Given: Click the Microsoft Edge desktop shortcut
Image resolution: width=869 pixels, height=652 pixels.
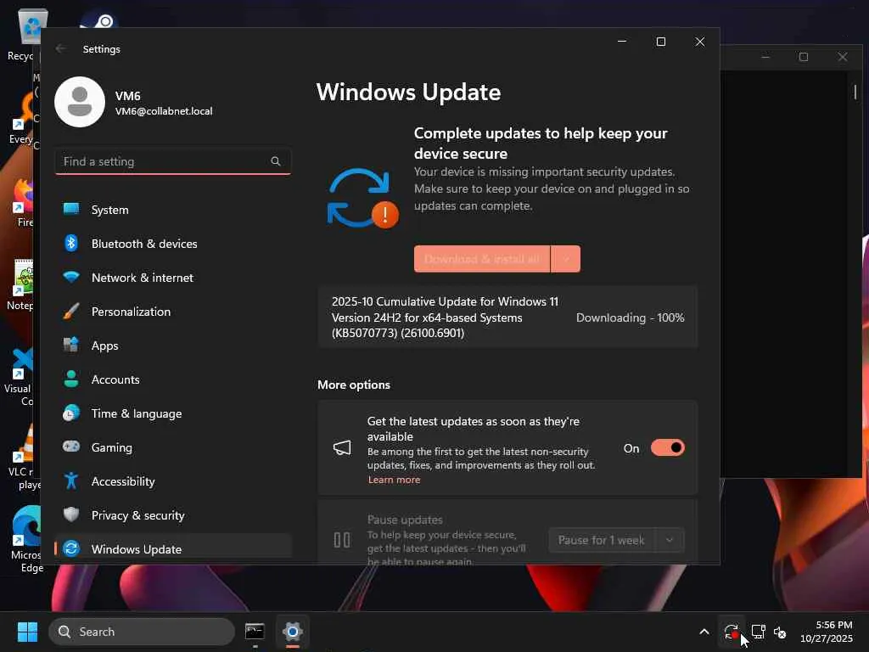Looking at the screenshot, I should (x=25, y=539).
